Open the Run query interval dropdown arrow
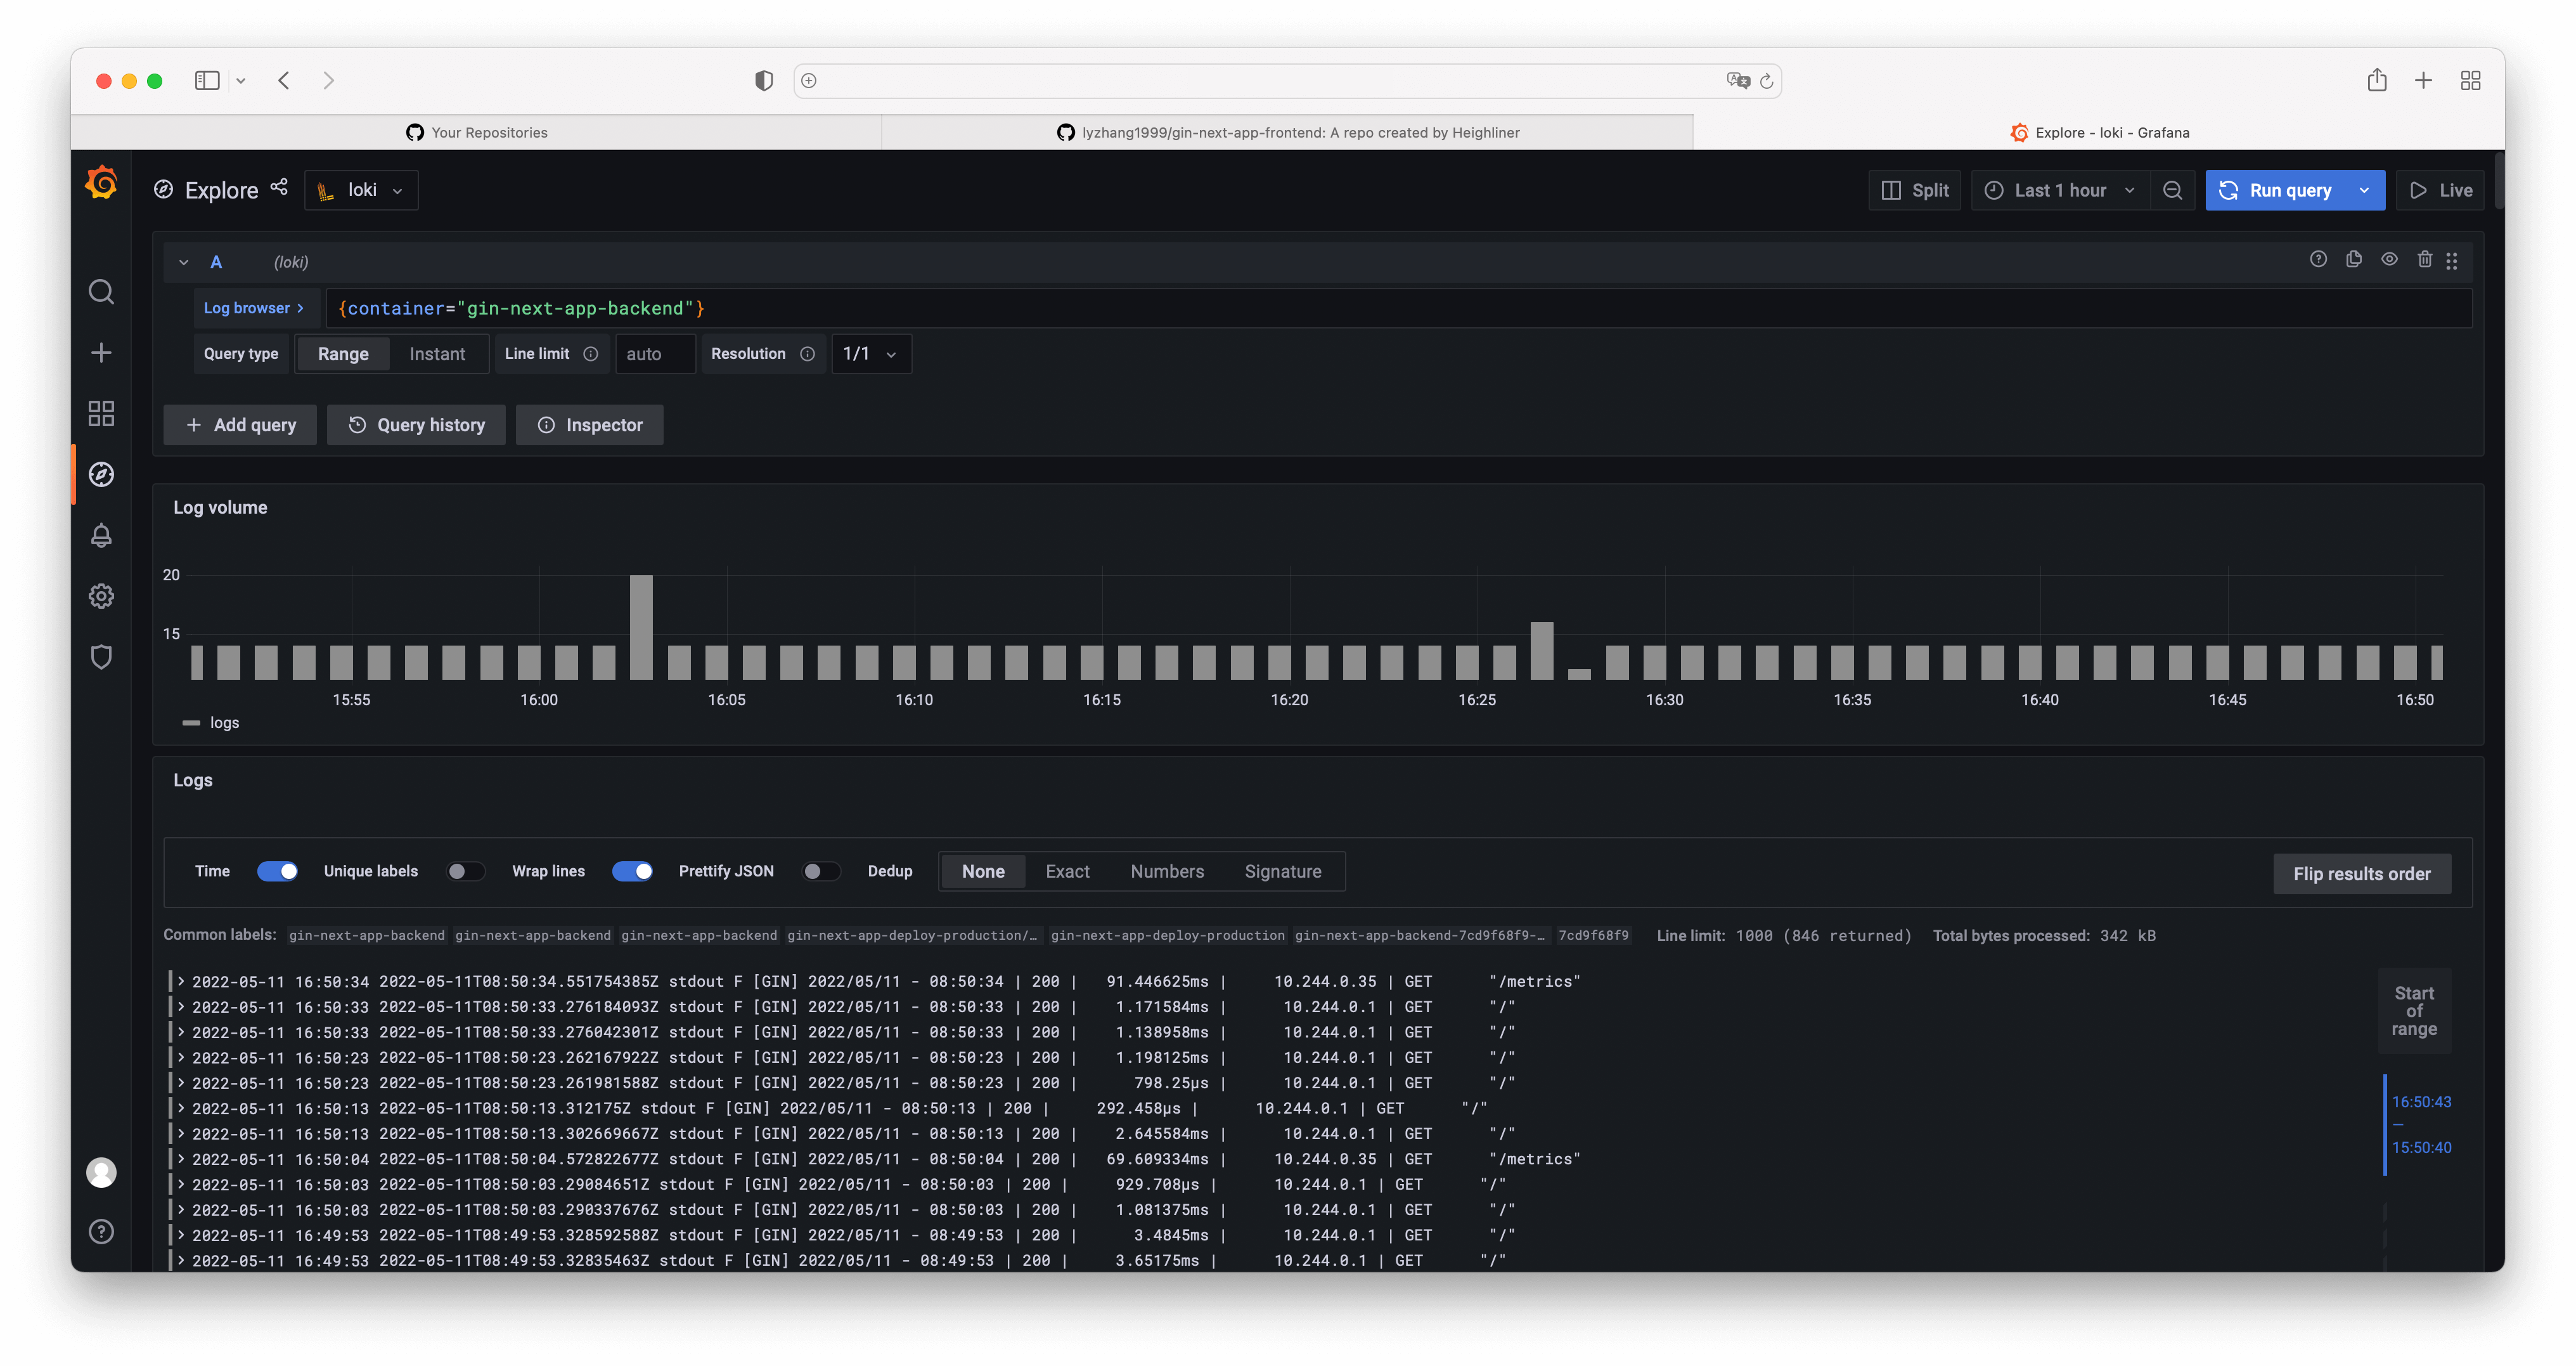Screen dimensions: 2576x1366 [x=2364, y=190]
